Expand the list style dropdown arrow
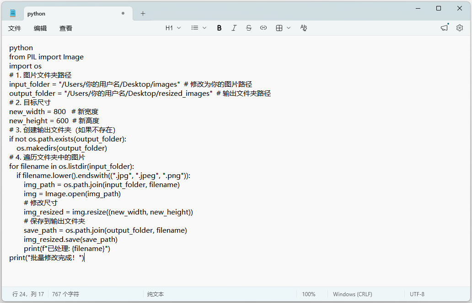This screenshot has width=472, height=303. coord(204,28)
